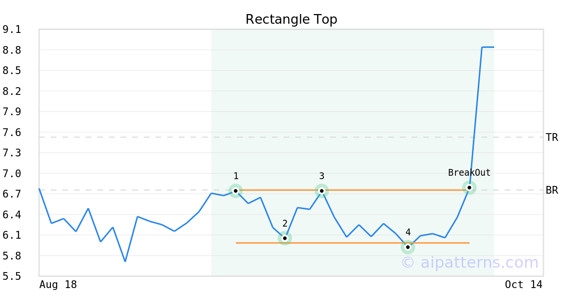Viewport: 582px width, 305px height.
Task: Click the price line peak near 8.8
Action: [487, 47]
